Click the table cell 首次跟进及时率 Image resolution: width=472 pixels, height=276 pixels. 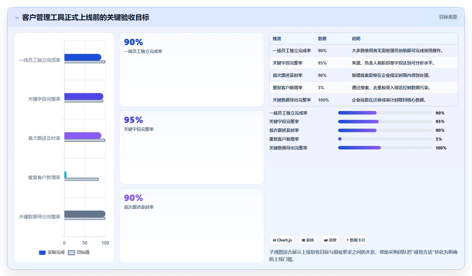point(288,75)
